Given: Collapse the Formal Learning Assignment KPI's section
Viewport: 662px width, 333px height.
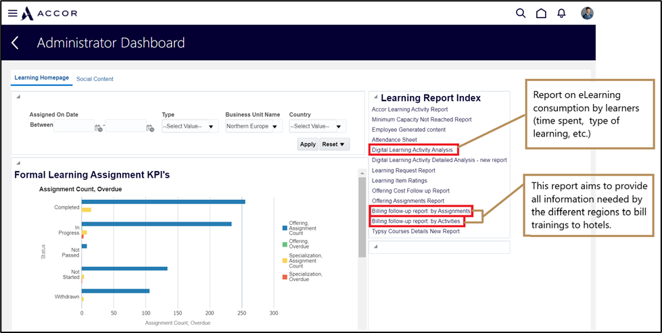Looking at the screenshot, I should 18,163.
